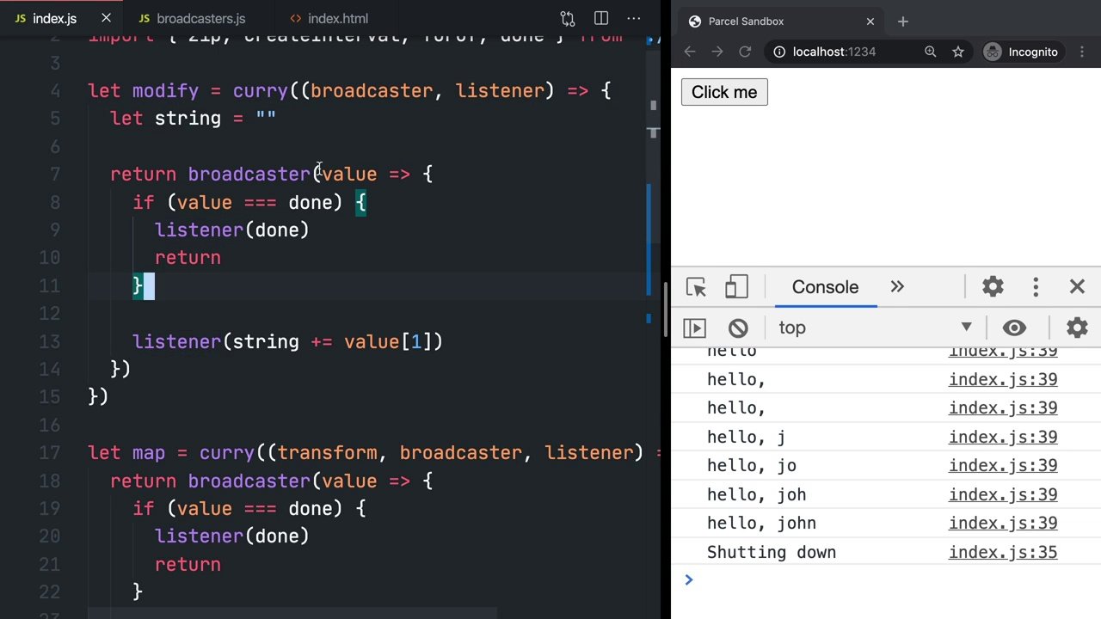Image resolution: width=1101 pixels, height=619 pixels.
Task: Open the source control compare changes icon
Action: click(567, 18)
